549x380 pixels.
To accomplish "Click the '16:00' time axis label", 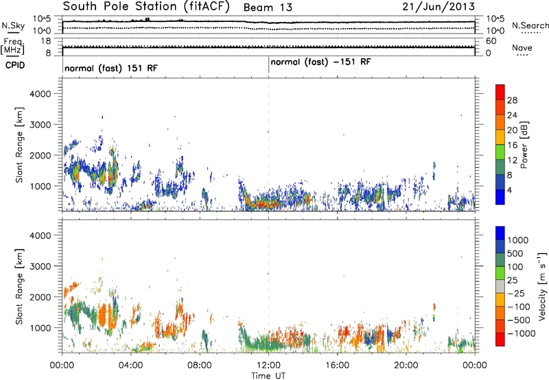I will coord(337,366).
